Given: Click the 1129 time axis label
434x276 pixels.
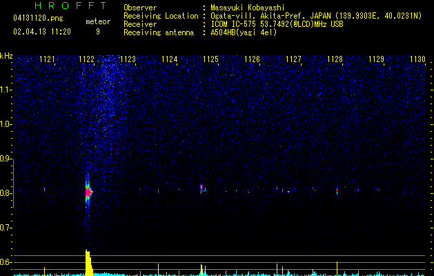Looking at the screenshot, I should (377, 59).
